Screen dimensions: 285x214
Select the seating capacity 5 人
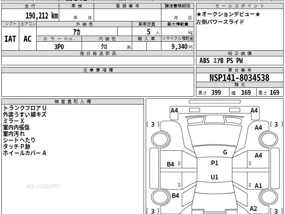153,32
